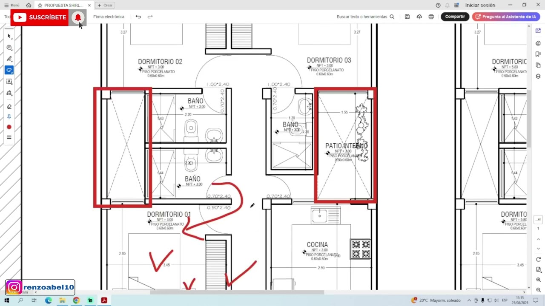Viewport: 545px width, 306px height.
Task: Open the help question mark icon
Action: click(438, 5)
